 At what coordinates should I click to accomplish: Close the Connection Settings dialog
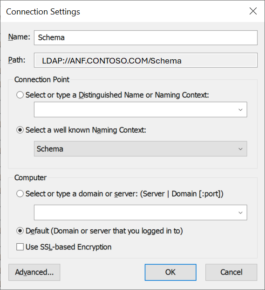[x=253, y=11]
